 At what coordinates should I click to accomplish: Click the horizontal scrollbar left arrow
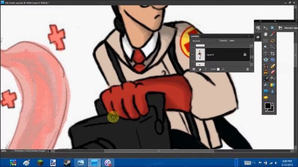[53, 151]
